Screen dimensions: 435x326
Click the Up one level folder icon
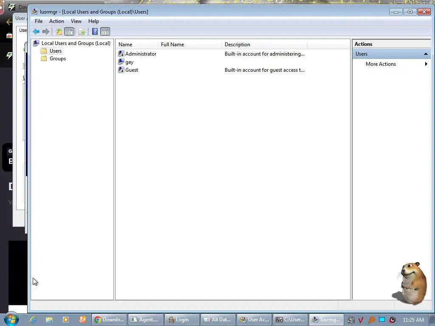59,31
